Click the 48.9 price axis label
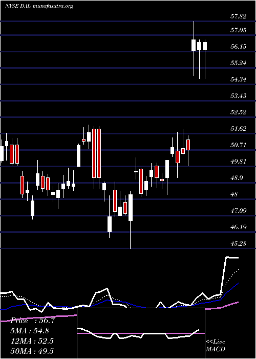256x359 pixels. pyautogui.click(x=237, y=178)
